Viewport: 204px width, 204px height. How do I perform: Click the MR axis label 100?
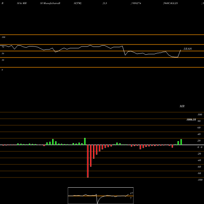[x=200, y=115]
